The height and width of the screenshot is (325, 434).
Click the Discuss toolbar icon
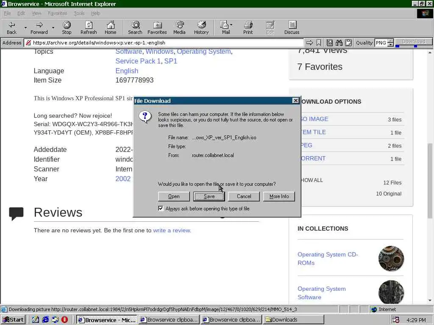292,28
